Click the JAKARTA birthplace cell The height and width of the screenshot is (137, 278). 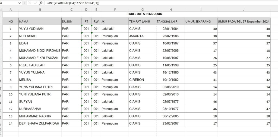point(143,36)
